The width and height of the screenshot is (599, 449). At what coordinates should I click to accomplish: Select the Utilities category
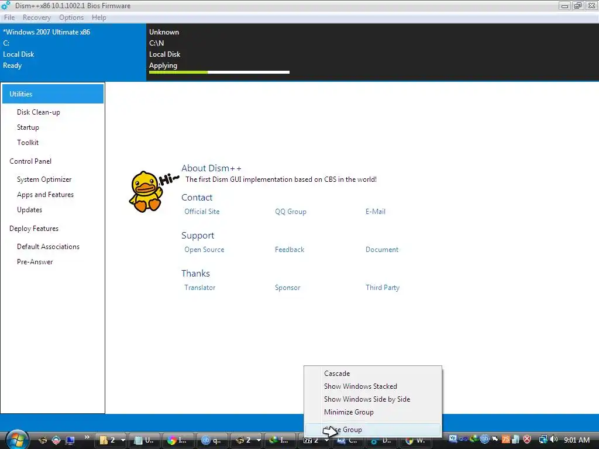click(x=53, y=94)
